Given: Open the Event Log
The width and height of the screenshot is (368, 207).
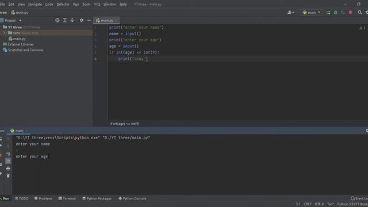Looking at the screenshot, I should pos(359,198).
